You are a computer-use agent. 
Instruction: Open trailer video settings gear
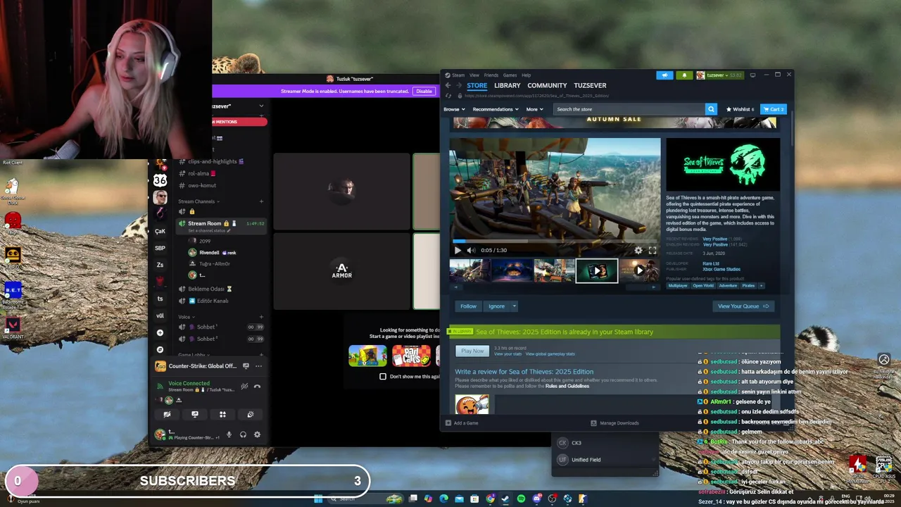(x=638, y=250)
